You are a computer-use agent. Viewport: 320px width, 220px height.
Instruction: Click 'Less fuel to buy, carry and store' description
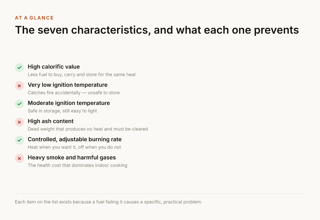pyautogui.click(x=82, y=74)
